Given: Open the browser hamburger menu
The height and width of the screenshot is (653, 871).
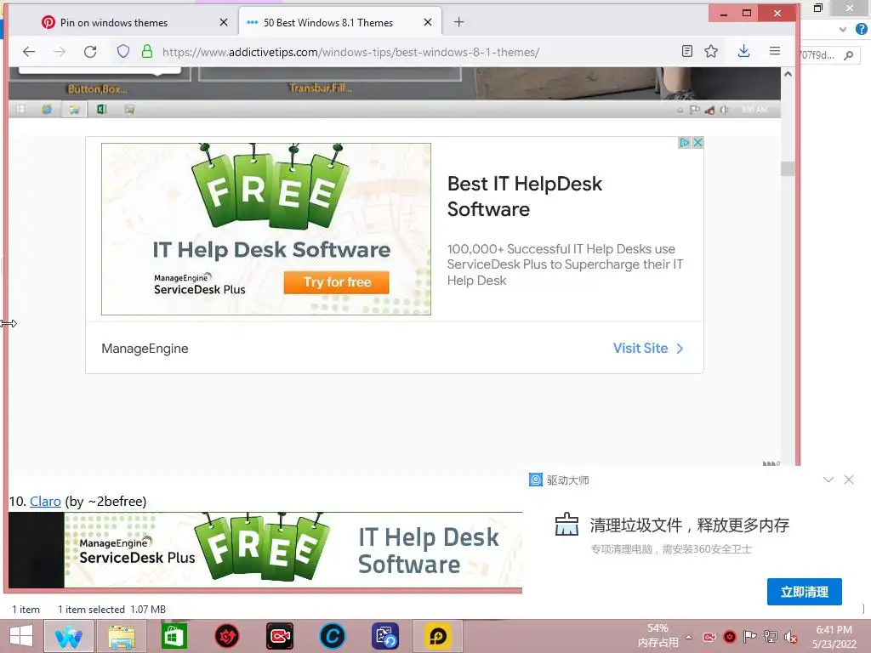Looking at the screenshot, I should tap(775, 51).
